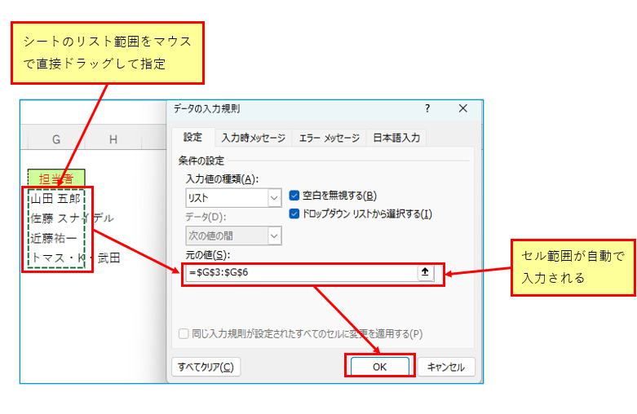Enable 同じ入力規則 apply-to-all-cells checkbox
Viewport: 637px width, 414px height.
coord(184,334)
